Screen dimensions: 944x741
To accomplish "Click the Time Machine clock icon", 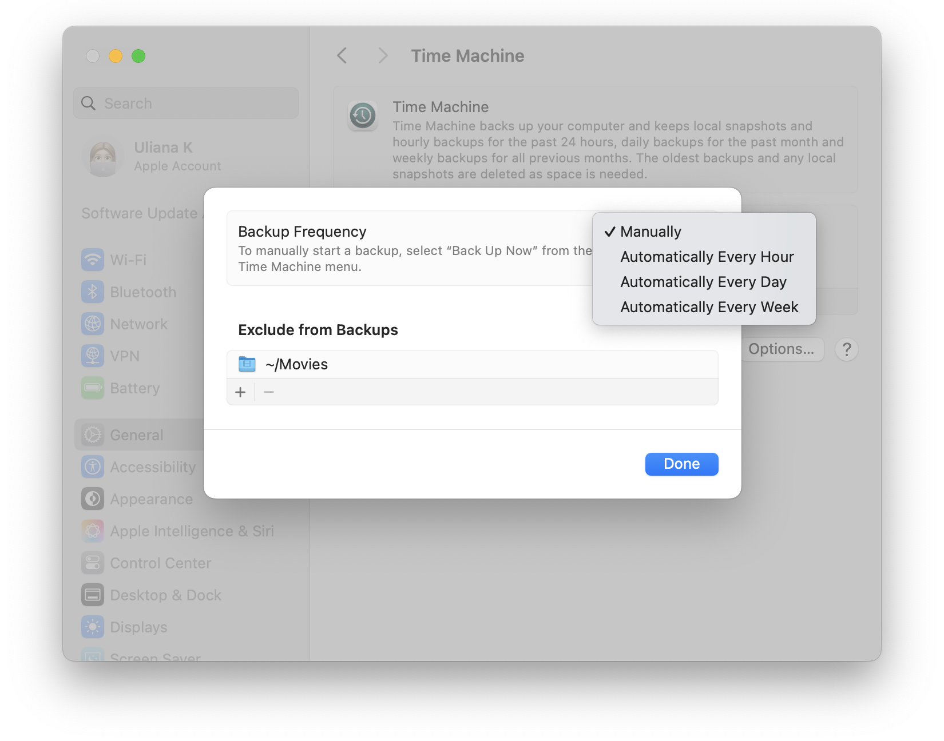I will (x=363, y=116).
